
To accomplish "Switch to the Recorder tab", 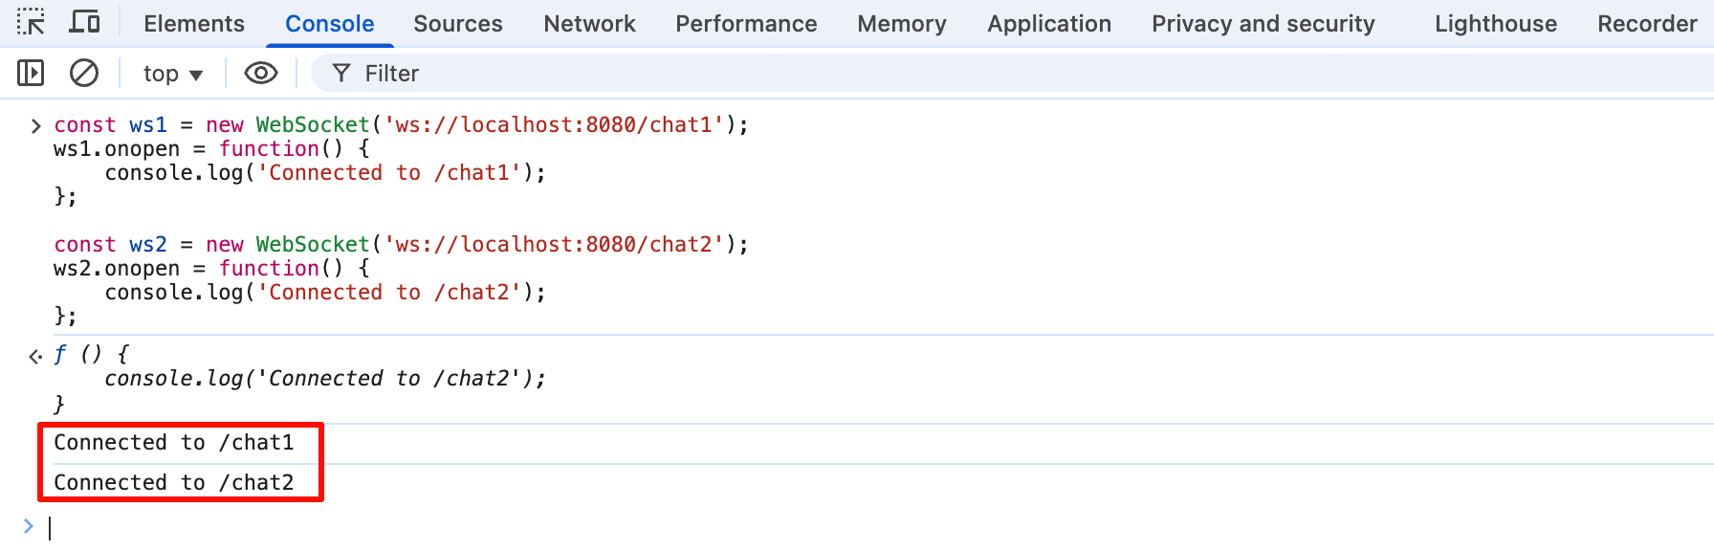I will [1647, 24].
